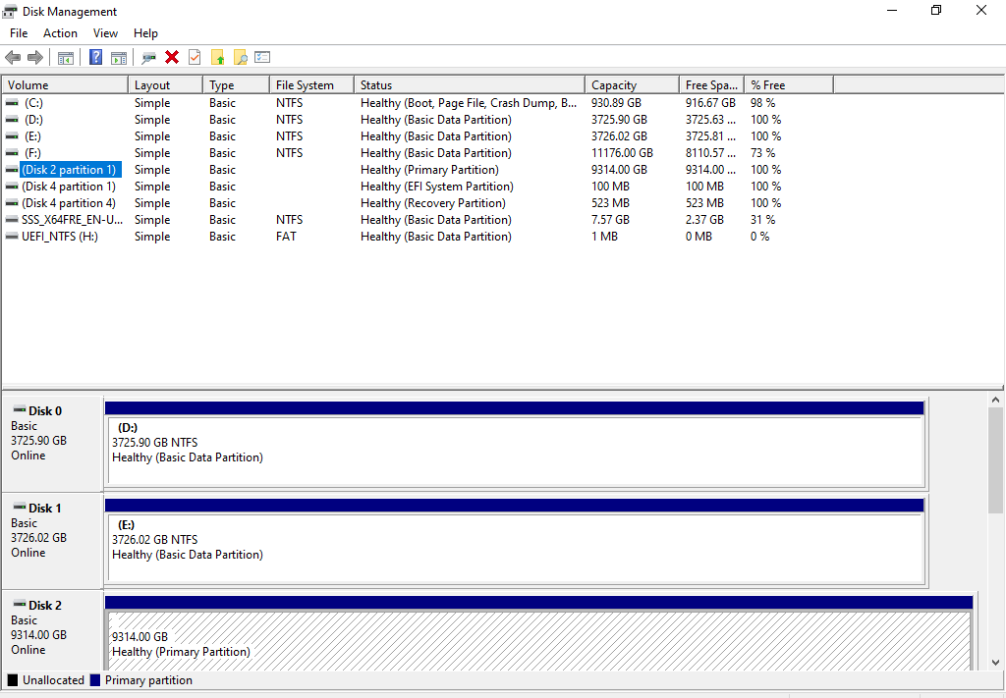This screenshot has height=698, width=1006.
Task: Toggle the Show/Hide Console Tree icon
Action: pos(66,58)
